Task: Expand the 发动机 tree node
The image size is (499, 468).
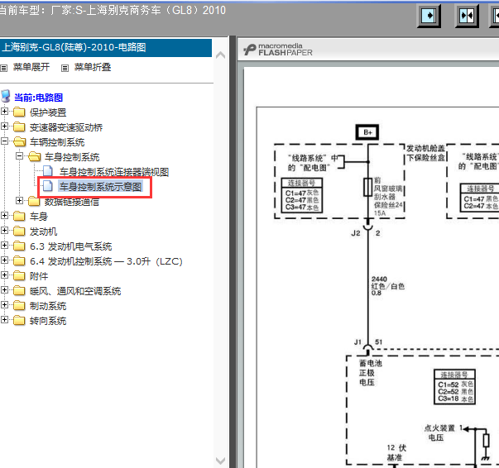Action: point(4,230)
